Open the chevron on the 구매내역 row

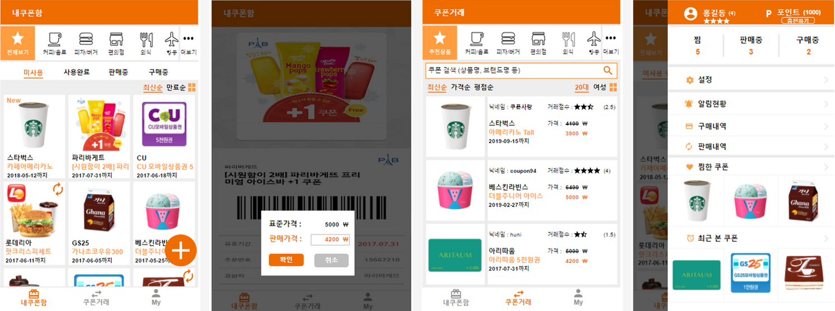point(826,126)
